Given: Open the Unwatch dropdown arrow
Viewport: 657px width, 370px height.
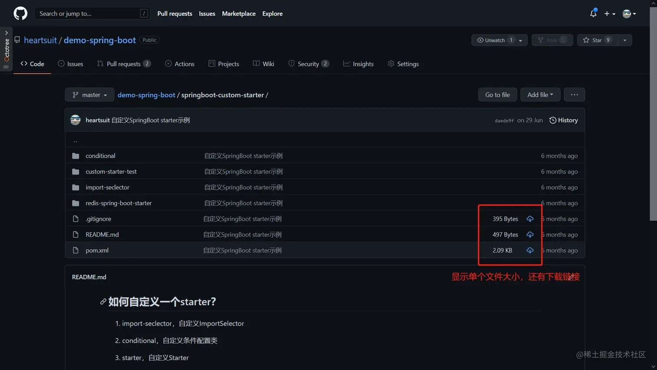Looking at the screenshot, I should (521, 40).
